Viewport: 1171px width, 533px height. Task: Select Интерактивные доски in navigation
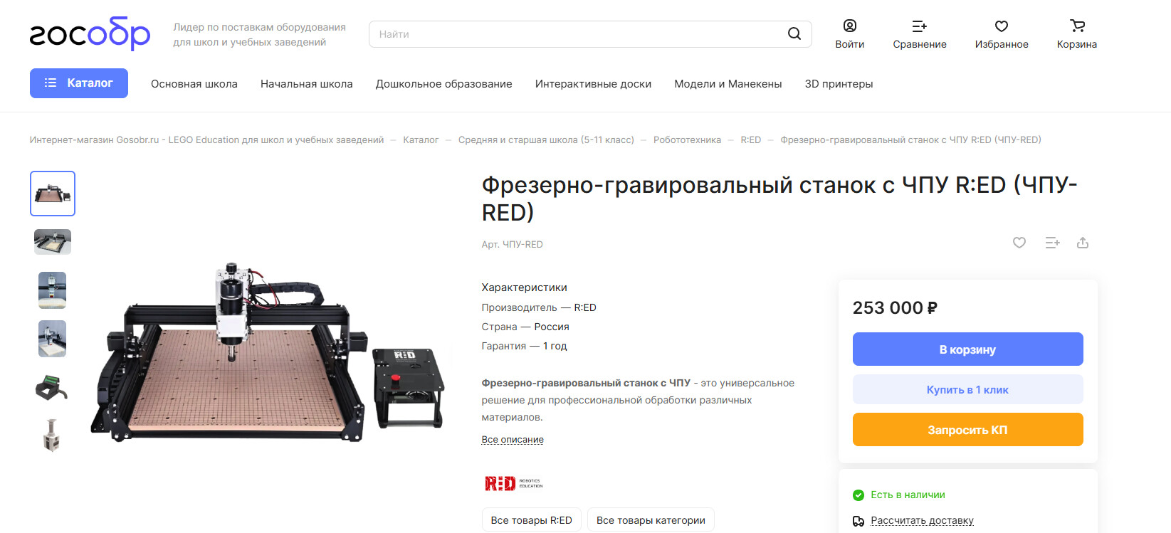[593, 83]
